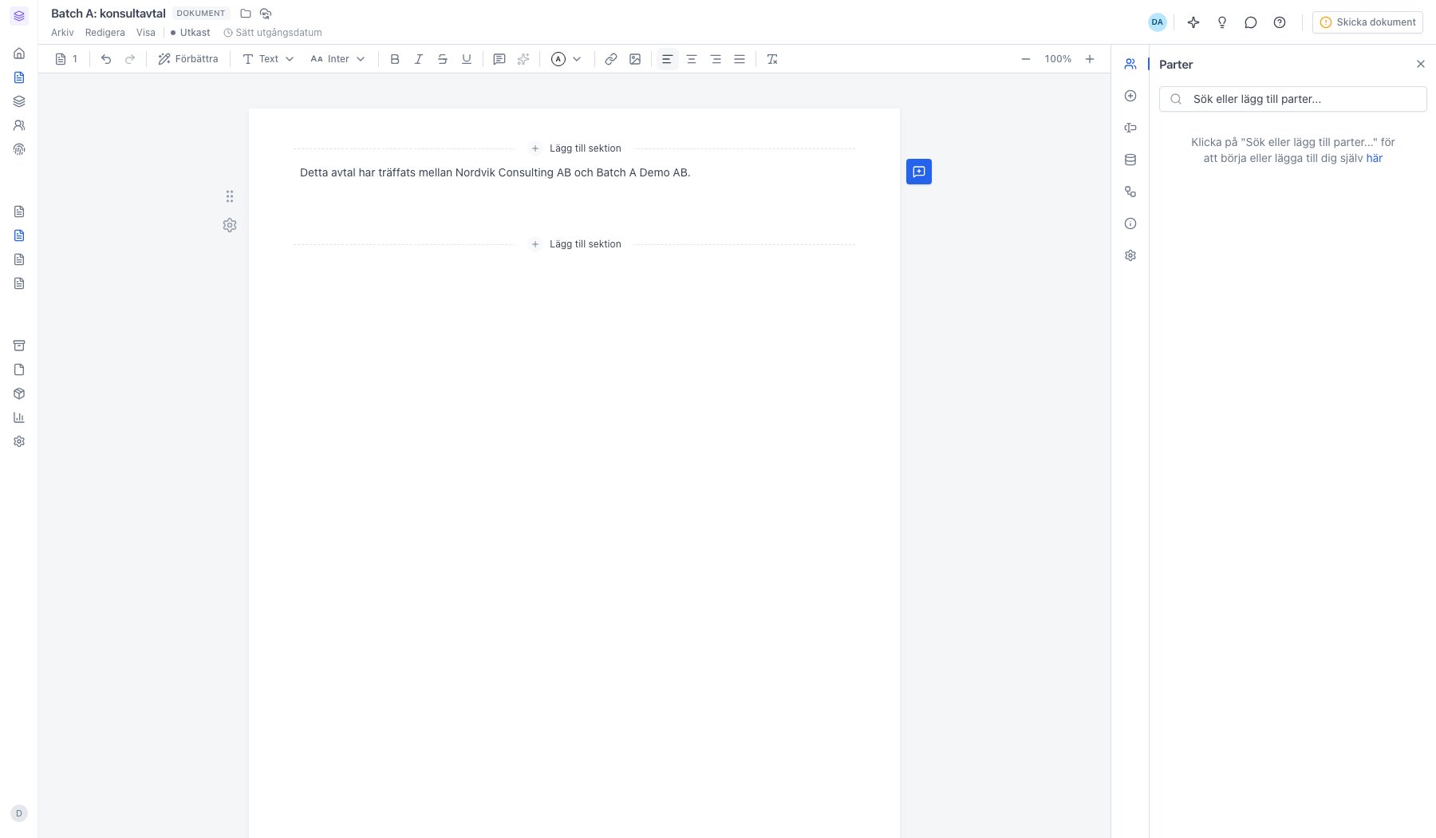Click the top Lägg till sektion

click(576, 148)
